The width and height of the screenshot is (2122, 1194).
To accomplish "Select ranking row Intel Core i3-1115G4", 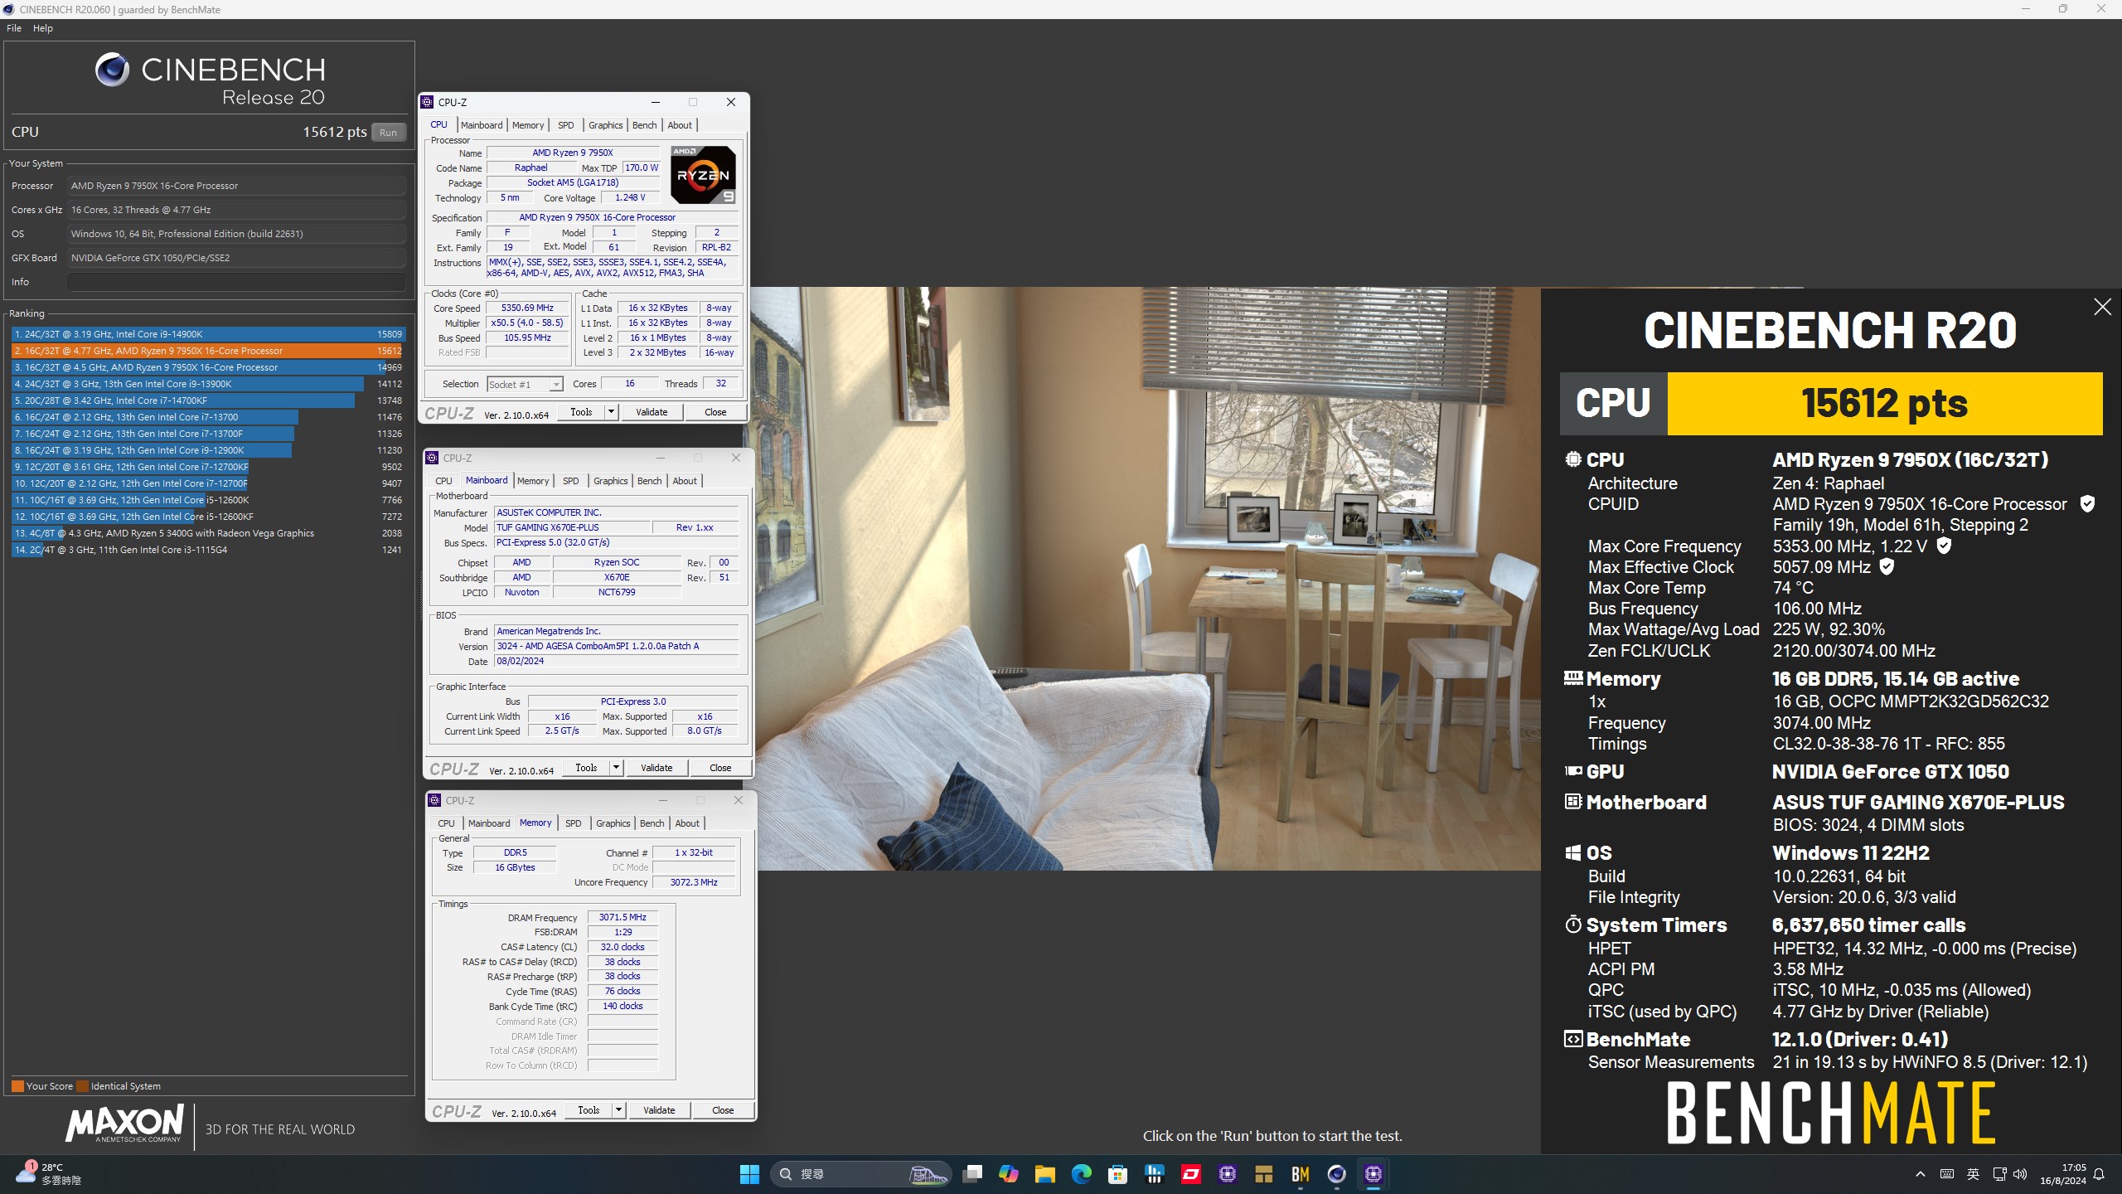I will point(207,550).
